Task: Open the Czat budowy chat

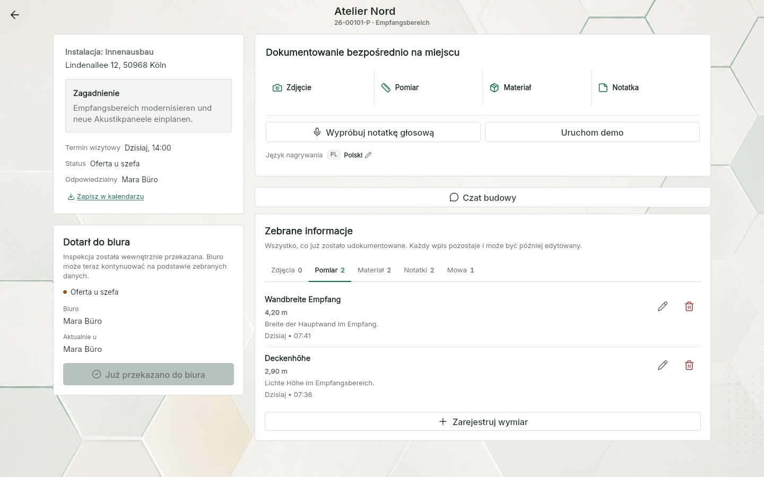Action: point(483,198)
